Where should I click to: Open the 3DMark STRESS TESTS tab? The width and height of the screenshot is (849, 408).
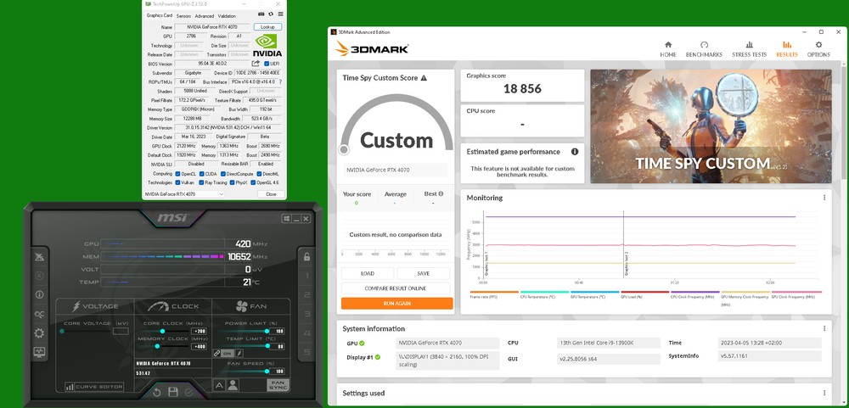tap(749, 49)
